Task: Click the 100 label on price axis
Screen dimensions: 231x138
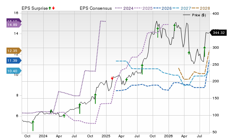Action: [x=216, y=115]
